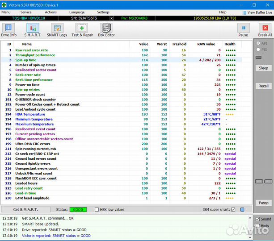Enable HEX raw values checkbox
This screenshot has height=241, width=274.
coord(97,209)
